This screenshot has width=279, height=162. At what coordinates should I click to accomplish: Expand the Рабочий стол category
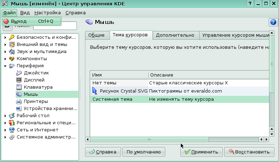coord(5,116)
